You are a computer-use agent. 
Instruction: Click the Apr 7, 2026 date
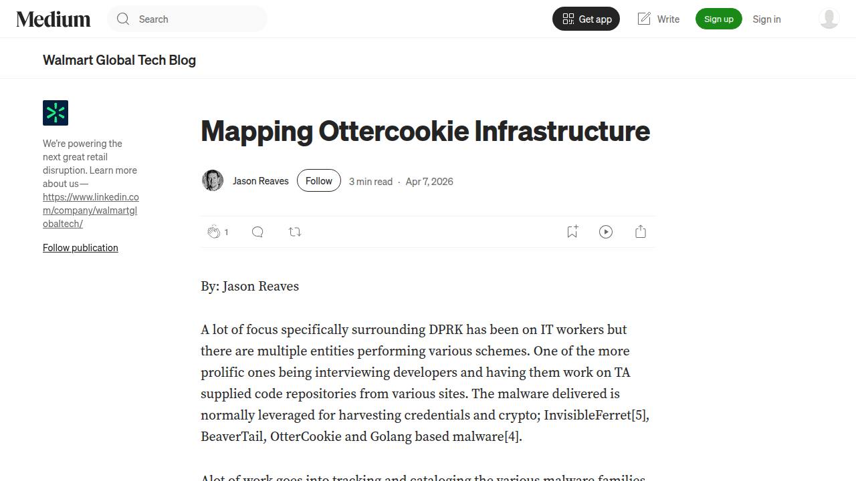(x=429, y=181)
